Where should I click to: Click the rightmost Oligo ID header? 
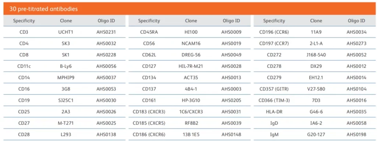coord(356,21)
